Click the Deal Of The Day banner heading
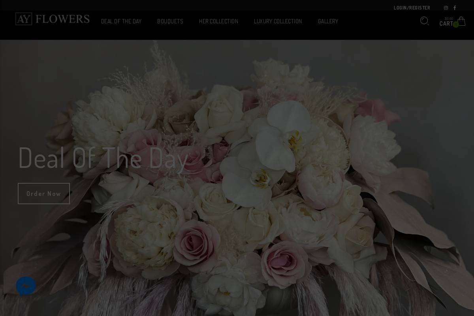This screenshot has height=316, width=474. pos(103,158)
